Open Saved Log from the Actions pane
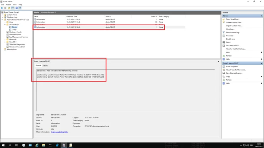 pyautogui.click(x=233, y=19)
